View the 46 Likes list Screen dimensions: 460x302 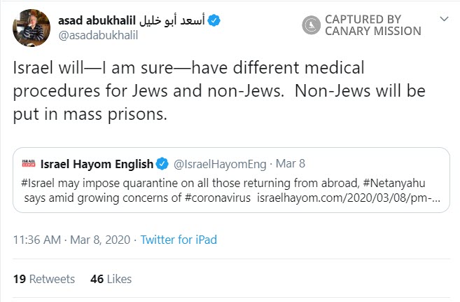point(111,279)
